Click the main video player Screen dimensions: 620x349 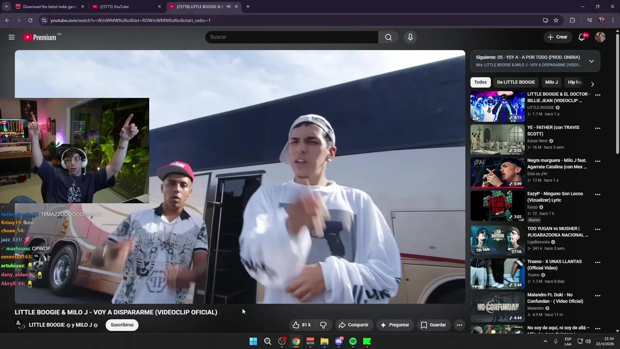pos(240,177)
